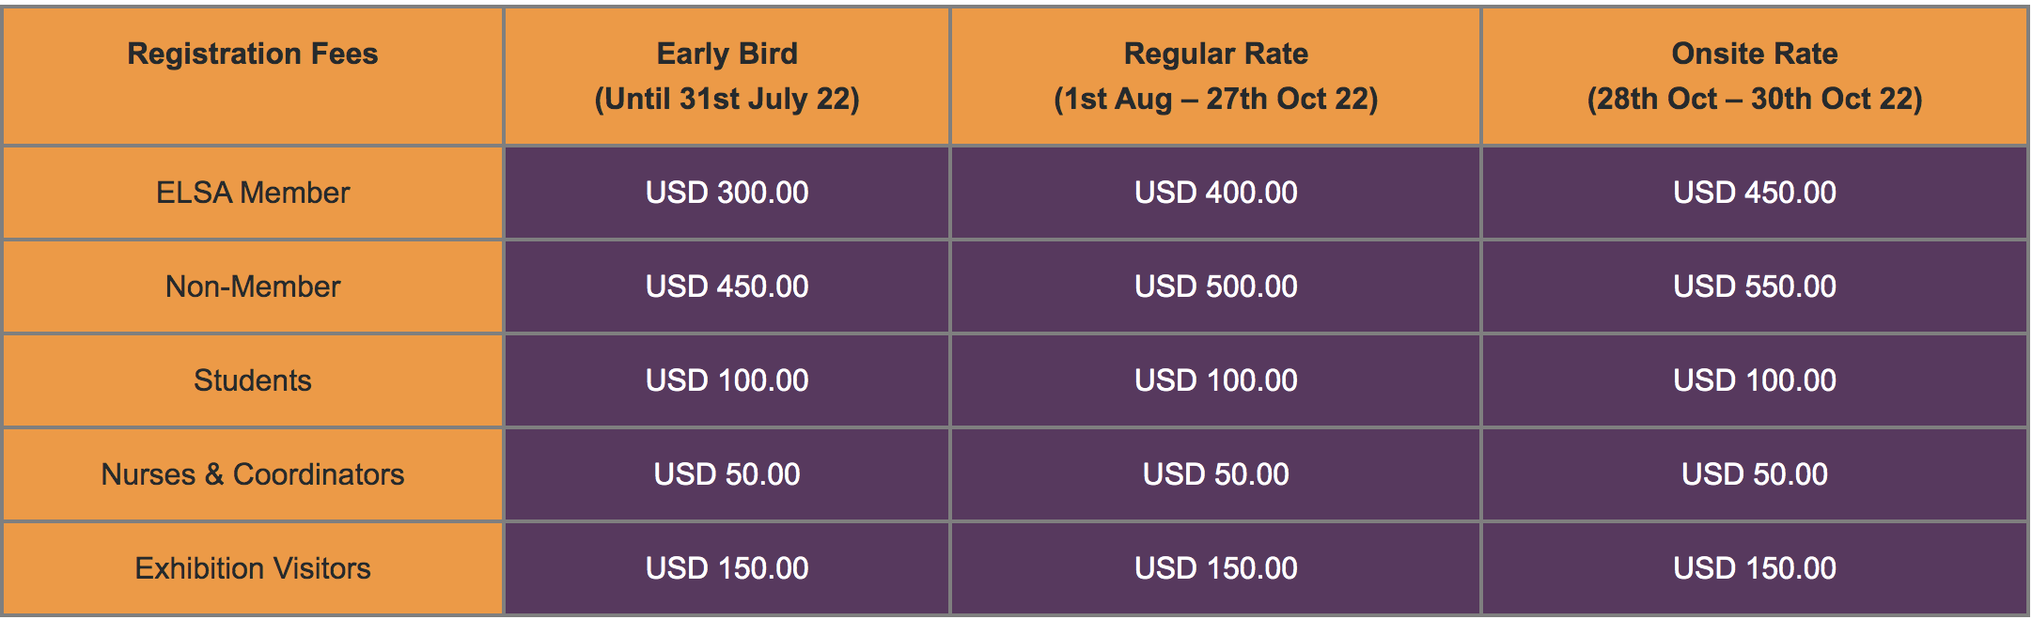Click Exhibition Visitors Early Bird USD 150.00
Screen dimensions: 2032x620
pyautogui.click(x=727, y=568)
